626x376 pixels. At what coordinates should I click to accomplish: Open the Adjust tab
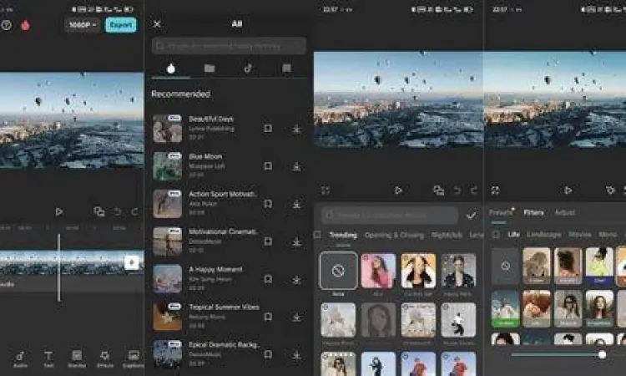pyautogui.click(x=564, y=212)
